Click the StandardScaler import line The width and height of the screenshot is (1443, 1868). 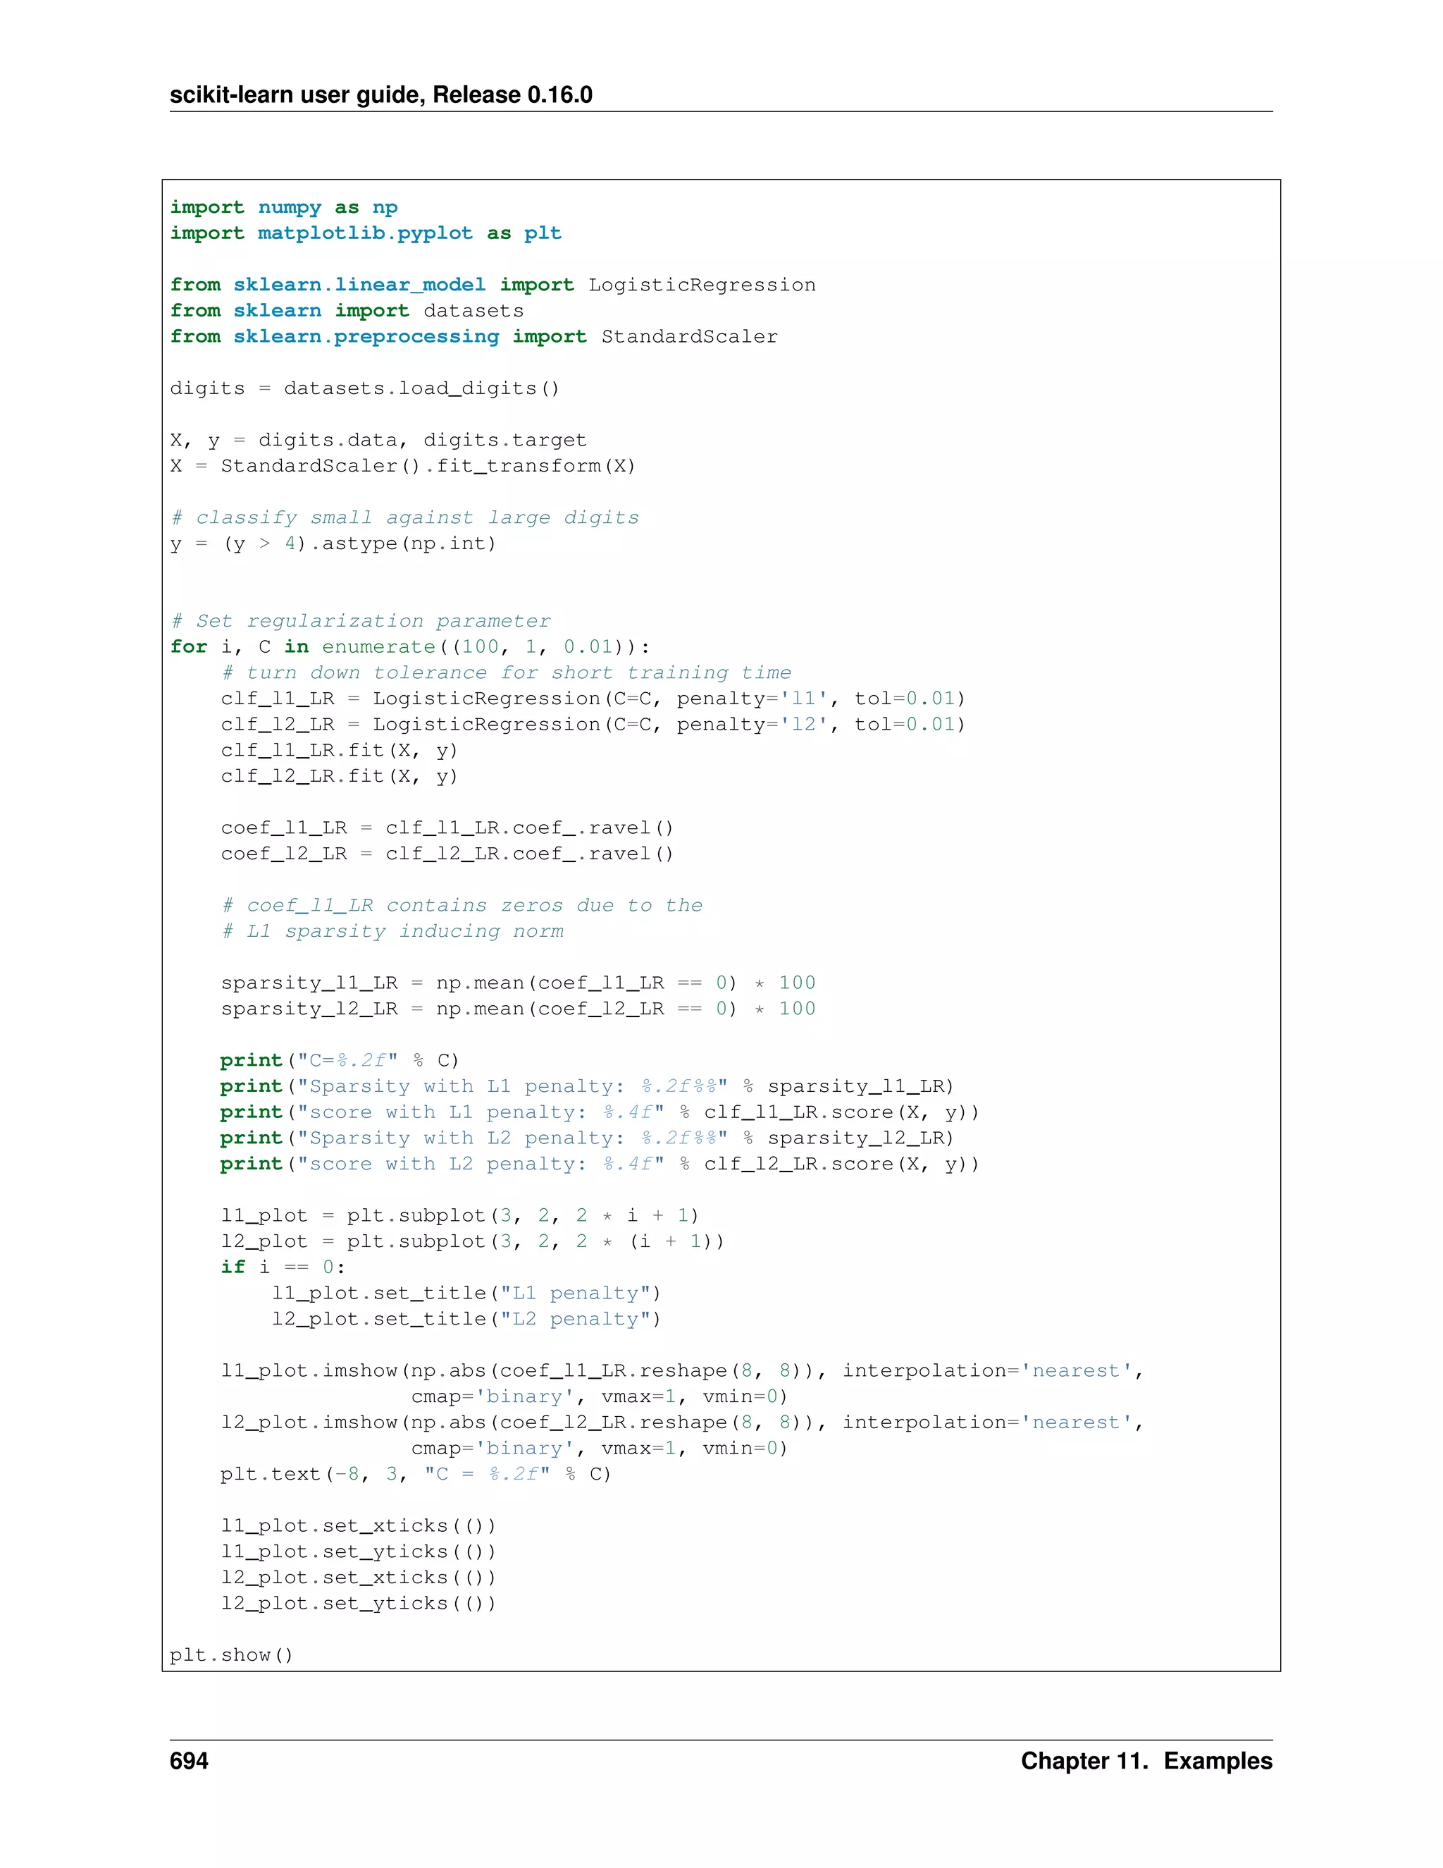pos(473,337)
